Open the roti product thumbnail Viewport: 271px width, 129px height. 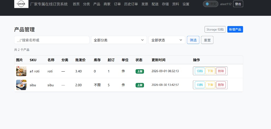(x=21, y=71)
